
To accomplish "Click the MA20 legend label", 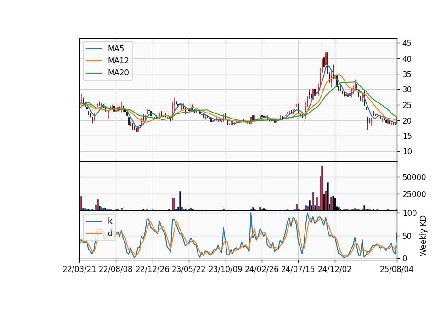I will [119, 73].
